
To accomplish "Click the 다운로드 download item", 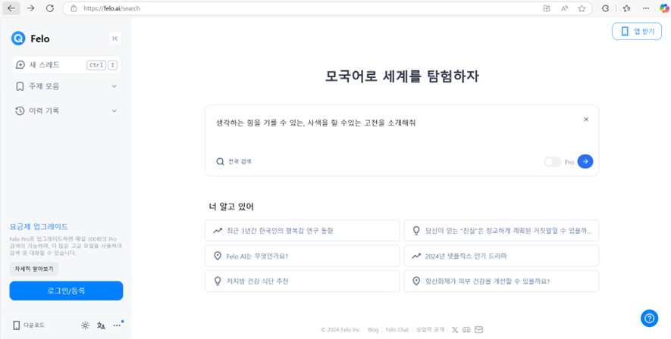I will pyautogui.click(x=29, y=325).
